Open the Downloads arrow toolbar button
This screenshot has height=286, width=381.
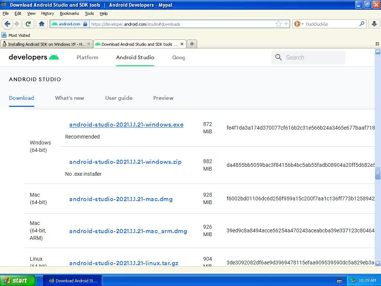coord(374,24)
